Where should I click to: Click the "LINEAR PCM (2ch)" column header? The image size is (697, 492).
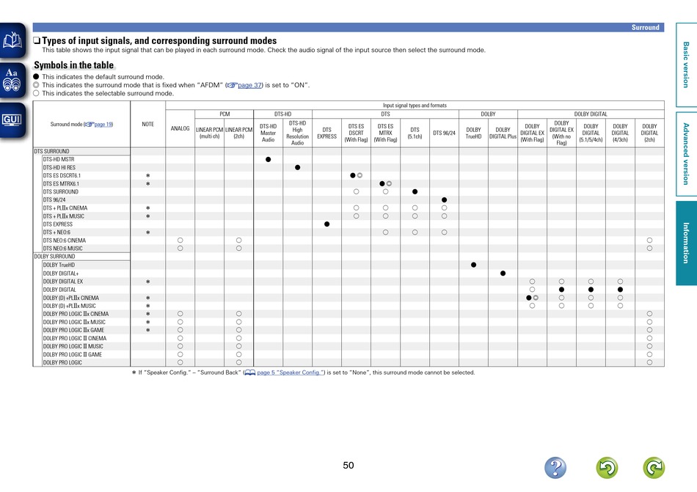pyautogui.click(x=238, y=133)
